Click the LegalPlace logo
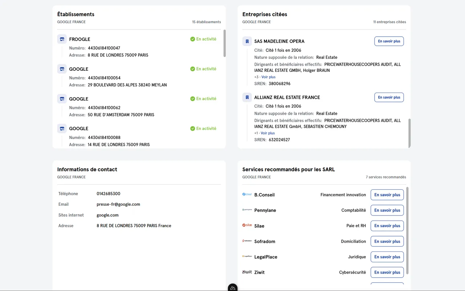The width and height of the screenshot is (465, 291). coord(247,256)
